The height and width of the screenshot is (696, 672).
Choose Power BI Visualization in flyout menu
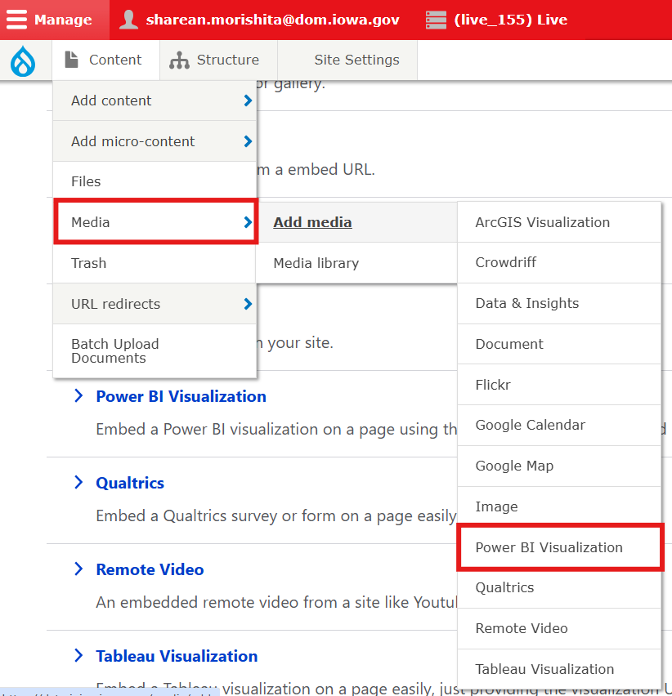pos(560,547)
